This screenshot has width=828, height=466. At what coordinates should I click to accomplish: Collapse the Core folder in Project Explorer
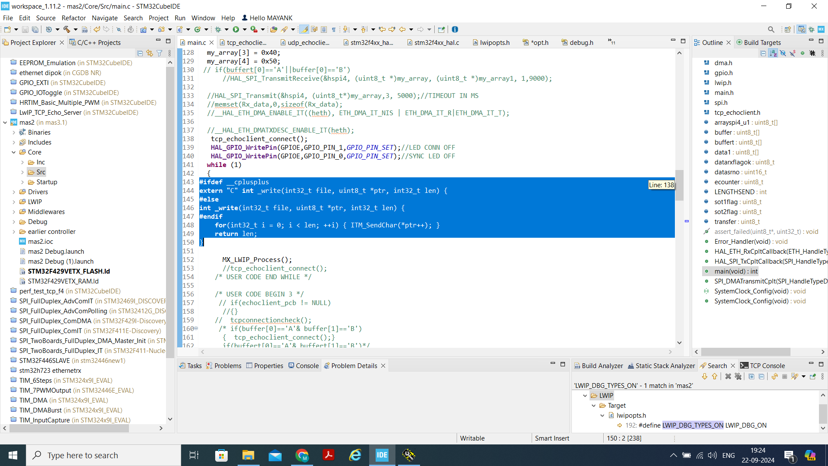tap(14, 152)
